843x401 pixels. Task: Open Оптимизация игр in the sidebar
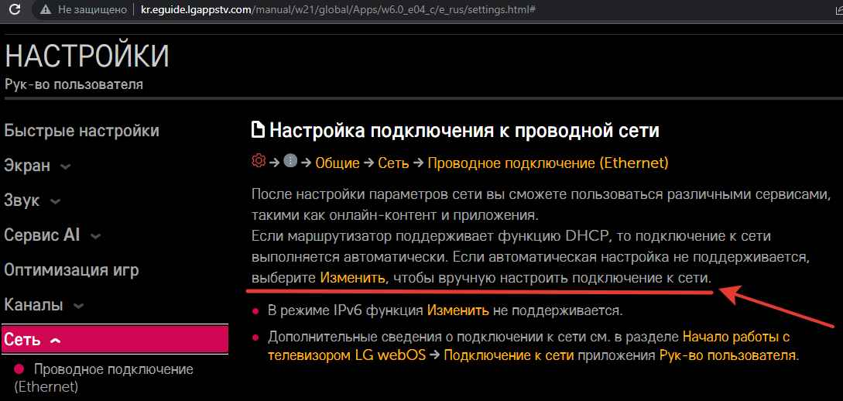pos(71,270)
